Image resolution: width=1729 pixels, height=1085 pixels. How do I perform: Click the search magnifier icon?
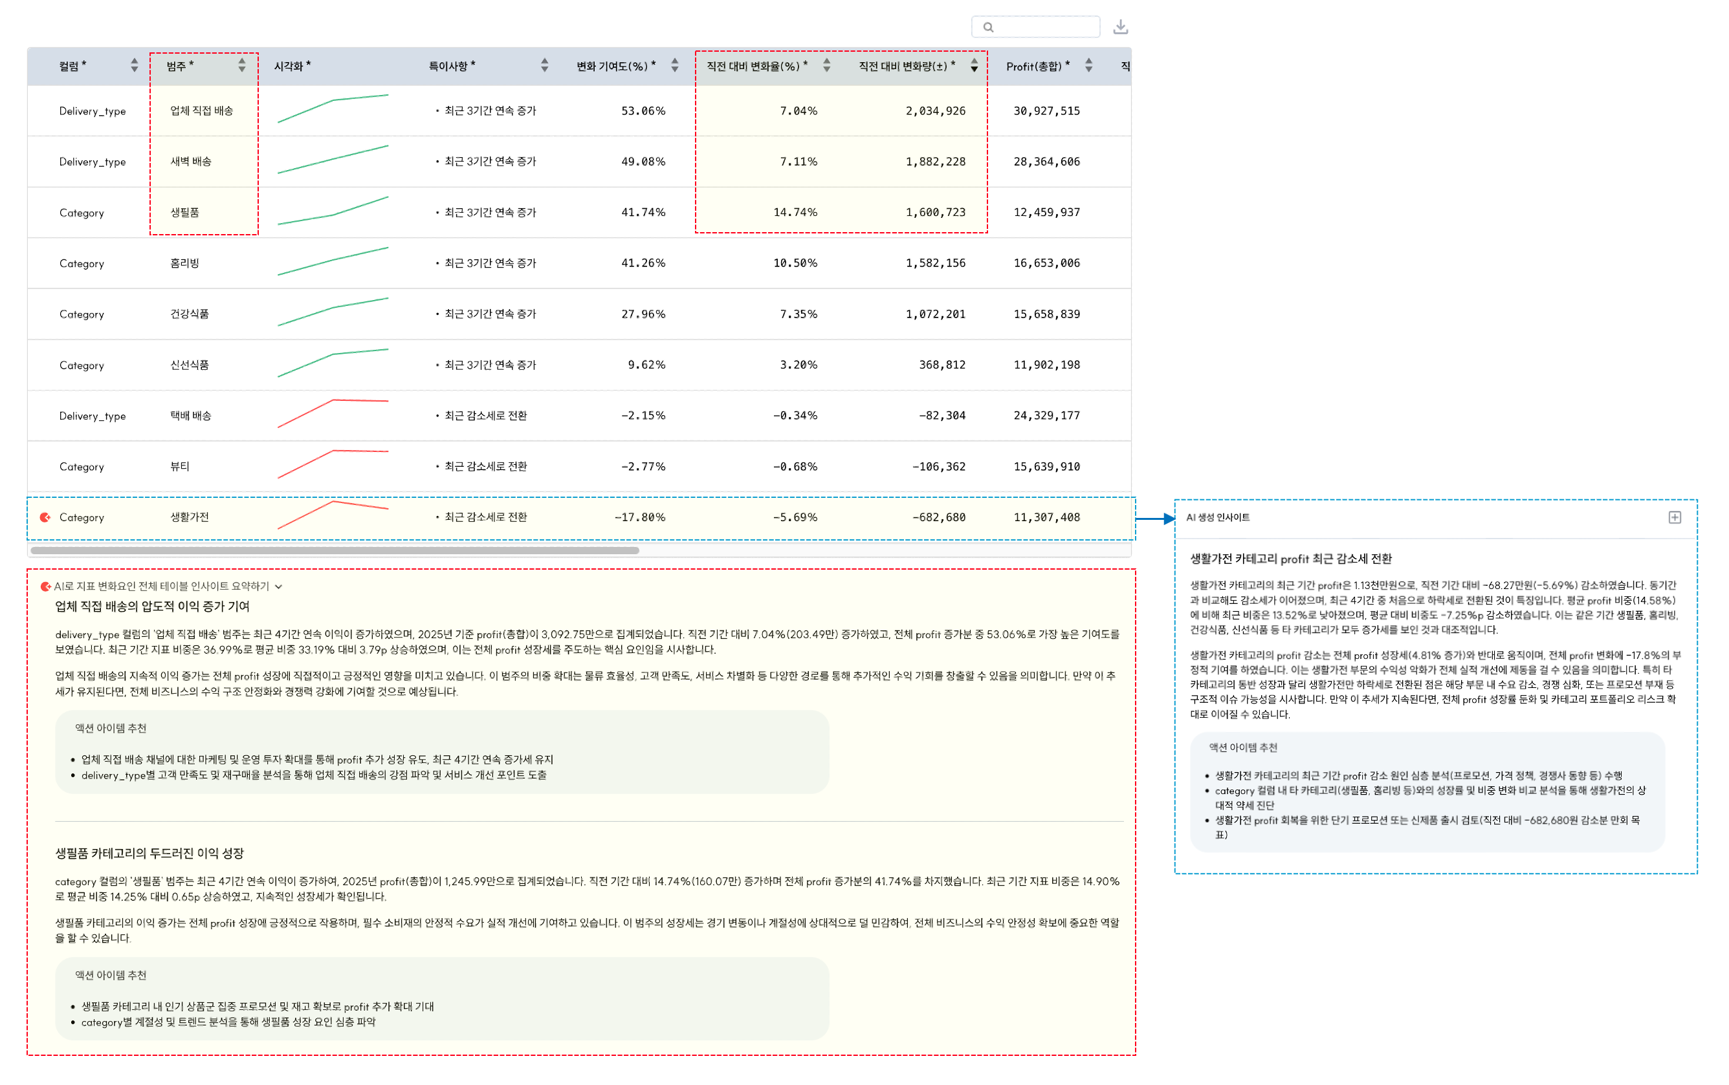(989, 27)
